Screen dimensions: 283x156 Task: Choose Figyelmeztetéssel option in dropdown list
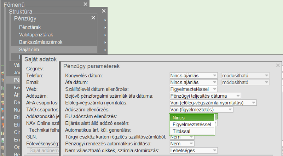click(x=192, y=125)
